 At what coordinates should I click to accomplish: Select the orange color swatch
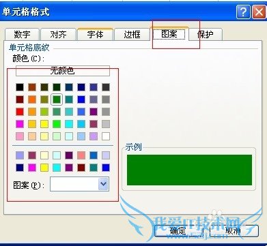[32, 99]
